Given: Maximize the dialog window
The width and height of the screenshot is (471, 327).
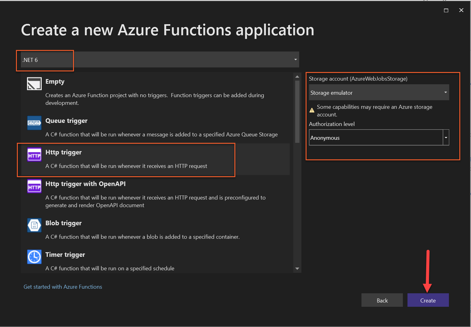Looking at the screenshot, I should coord(446,10).
